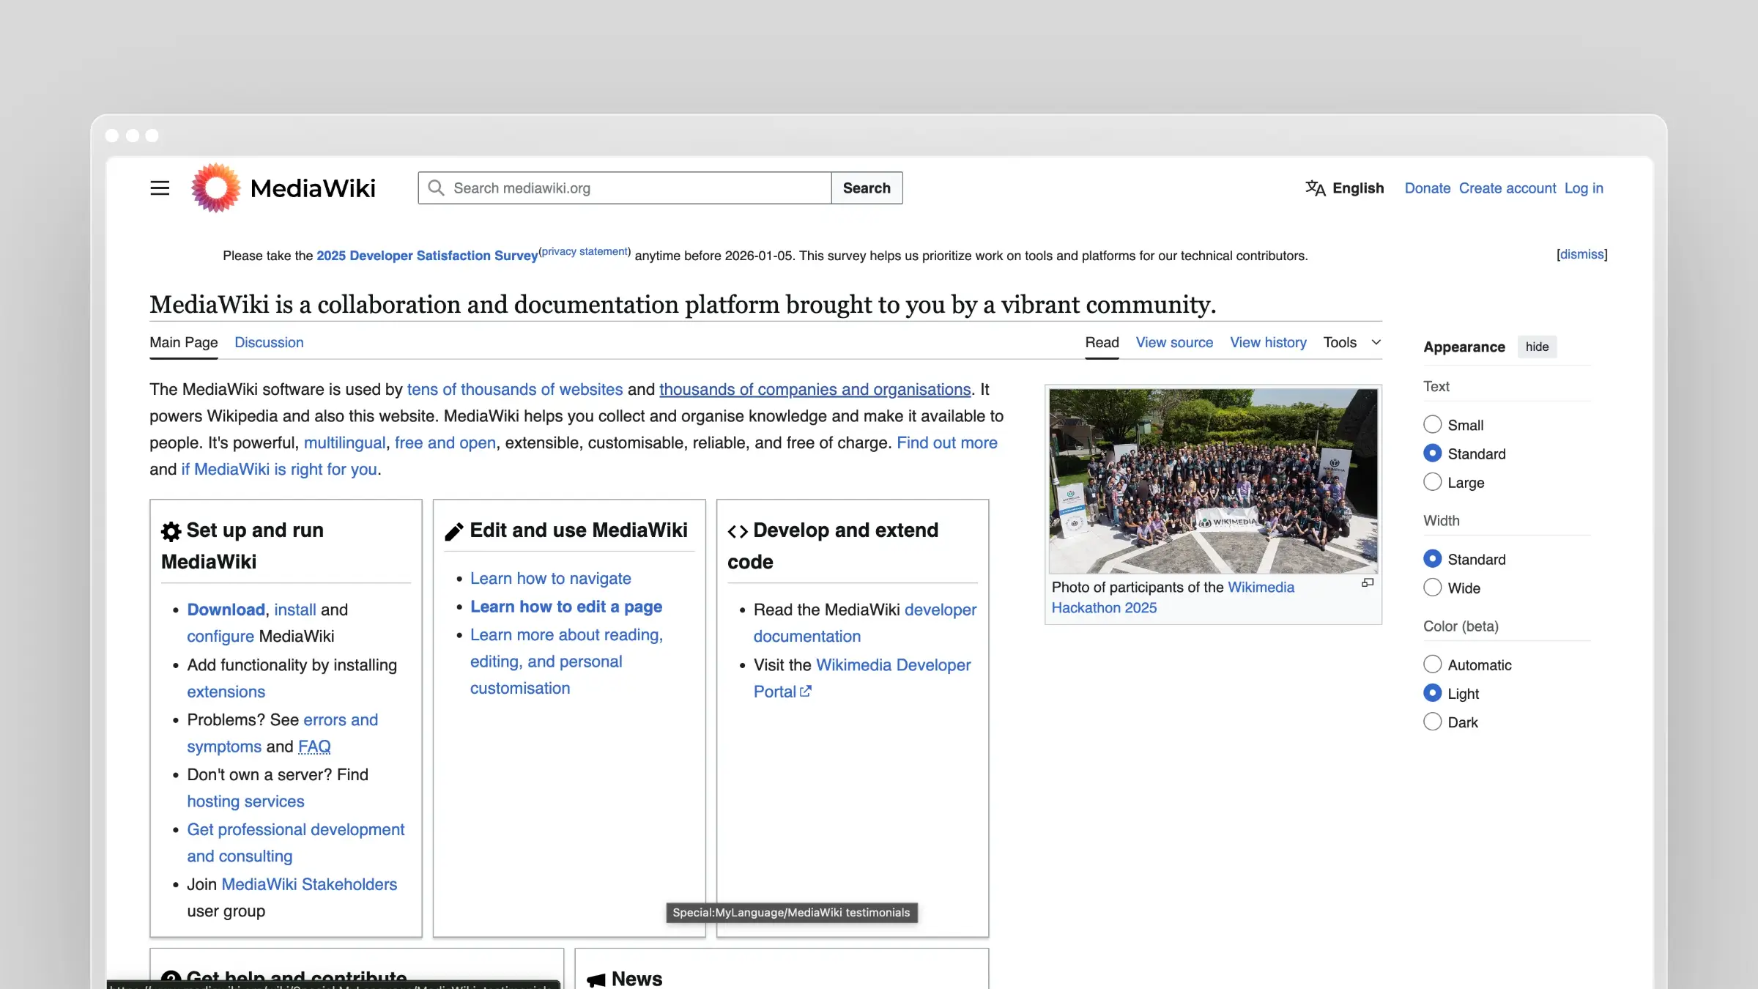1758x989 pixels.
Task: Follow the Learn how to edit a page link
Action: [565, 607]
